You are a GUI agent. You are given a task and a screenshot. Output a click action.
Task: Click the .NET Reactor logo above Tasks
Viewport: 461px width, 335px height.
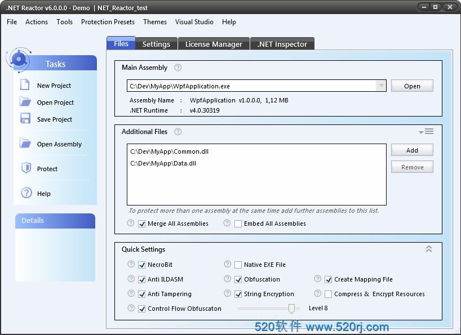[x=19, y=60]
